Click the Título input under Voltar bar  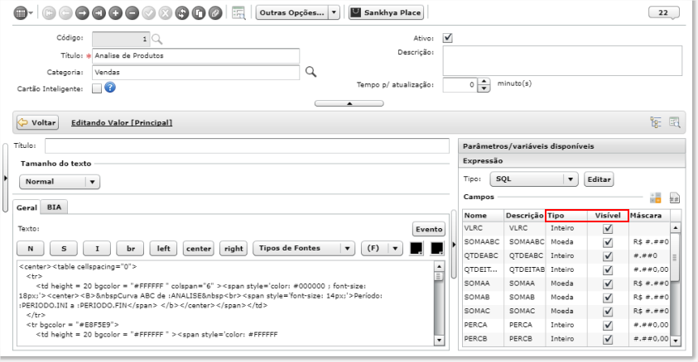[x=247, y=145]
